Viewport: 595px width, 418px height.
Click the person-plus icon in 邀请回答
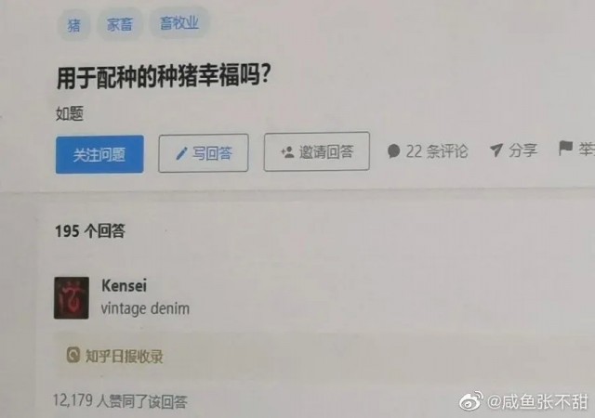[287, 152]
